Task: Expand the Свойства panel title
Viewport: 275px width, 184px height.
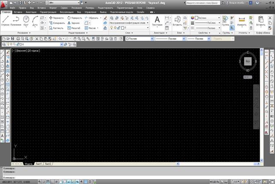Action: [204, 33]
